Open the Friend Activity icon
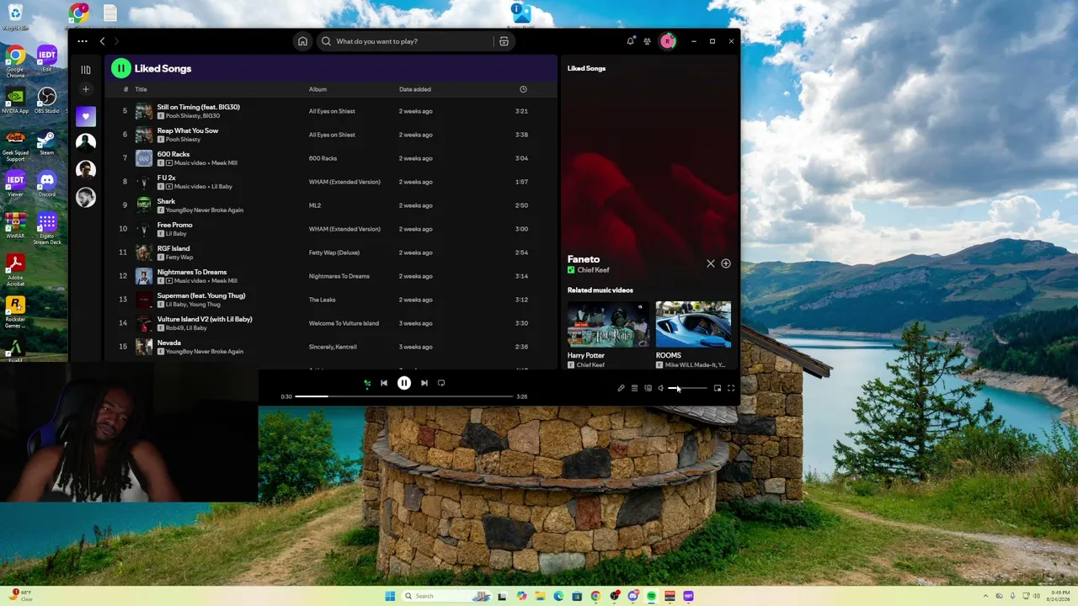 tap(647, 41)
